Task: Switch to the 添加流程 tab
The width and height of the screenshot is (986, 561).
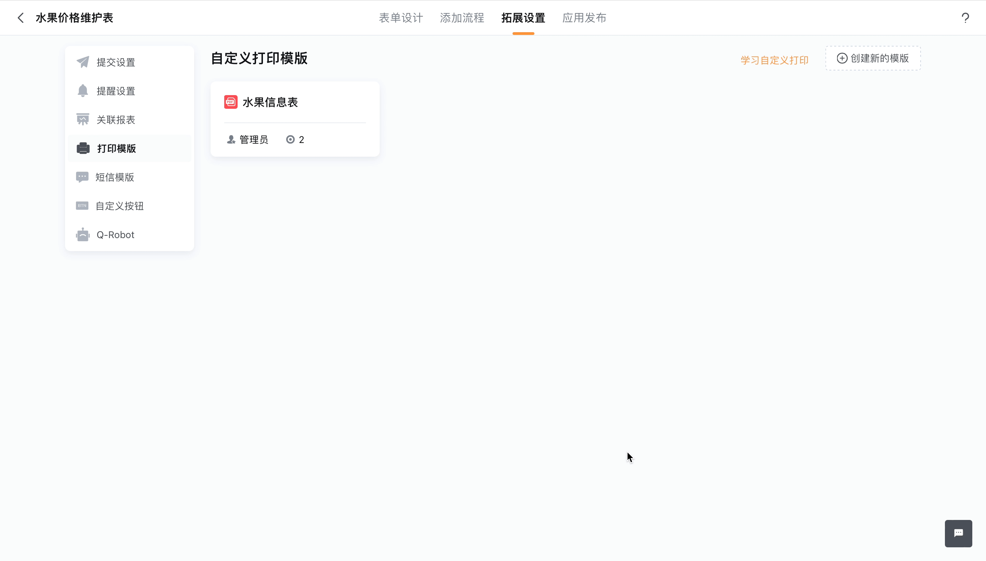Action: click(462, 18)
